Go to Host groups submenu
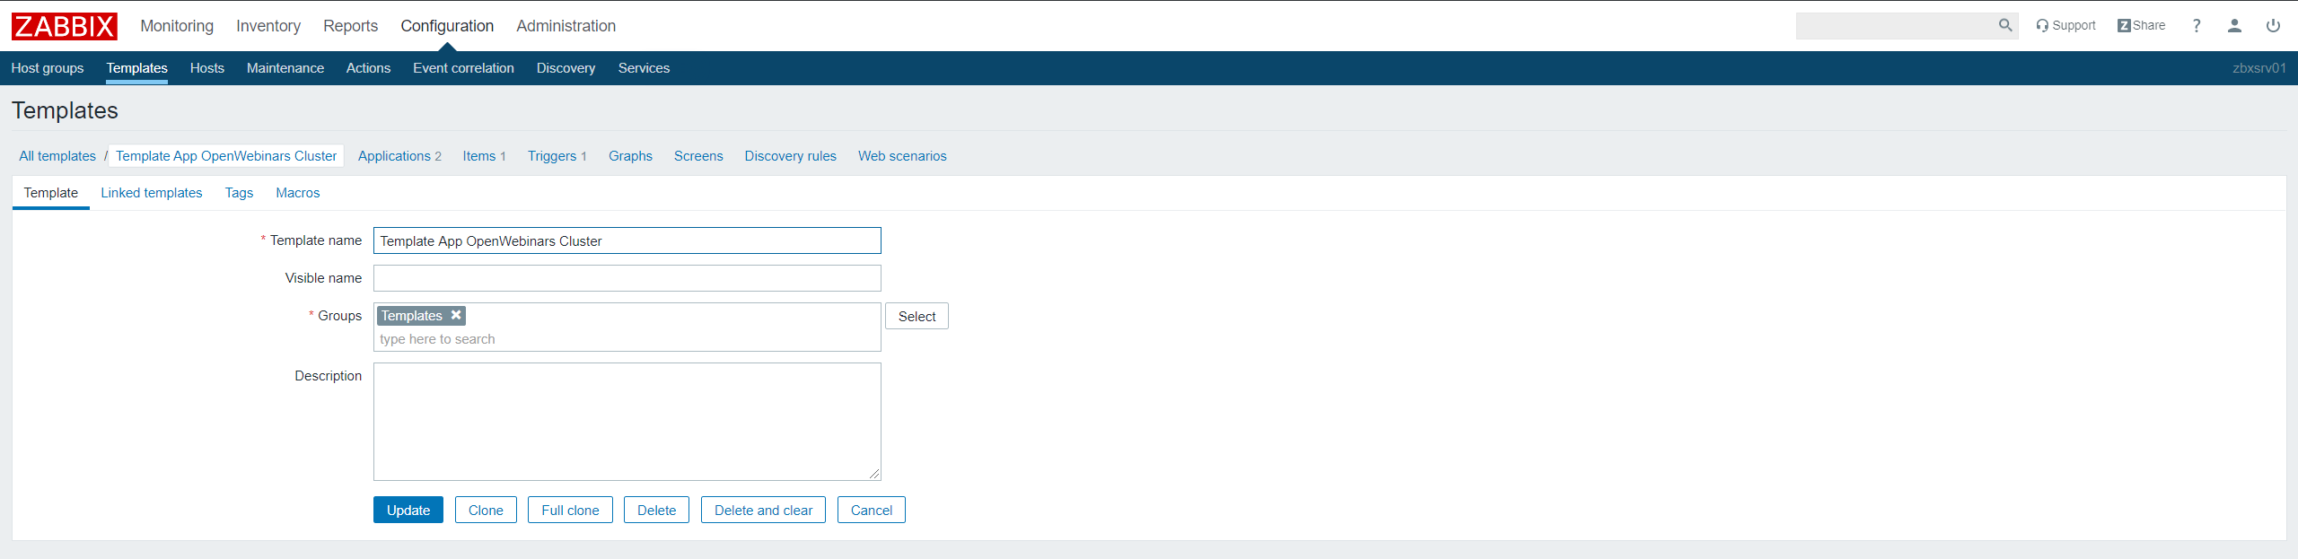 [x=48, y=68]
